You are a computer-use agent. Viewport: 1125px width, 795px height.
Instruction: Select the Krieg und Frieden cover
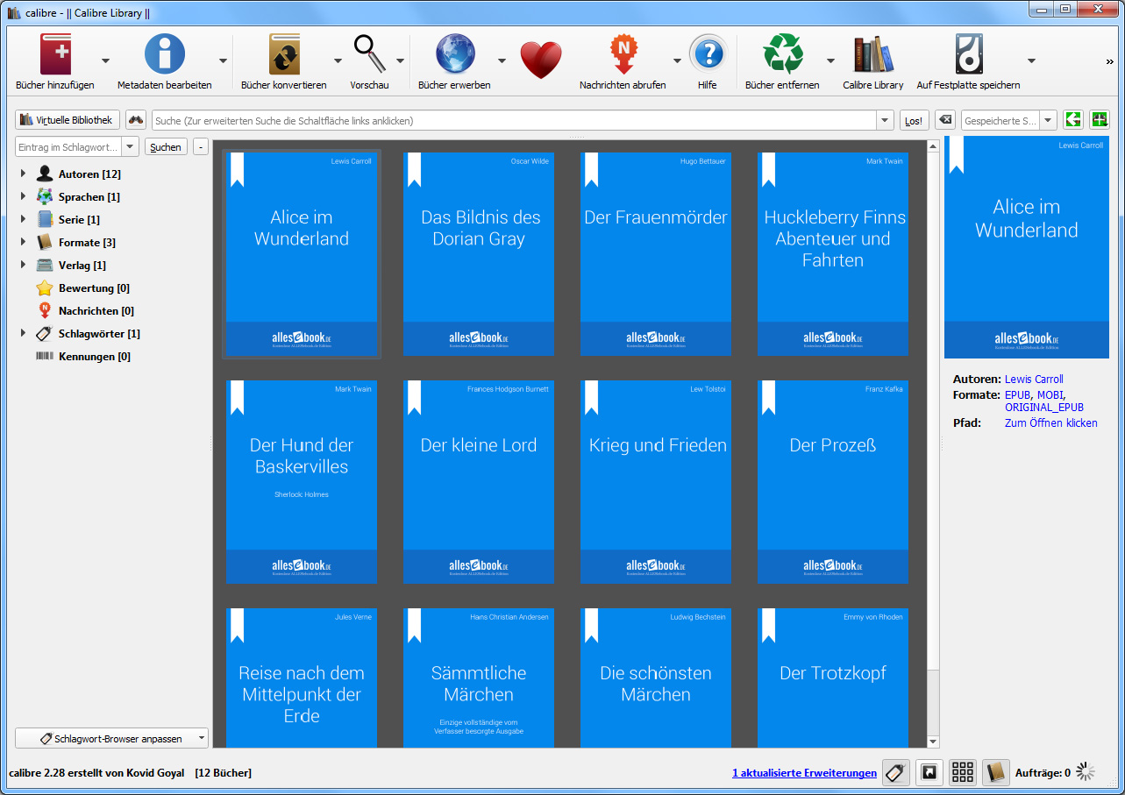click(x=656, y=482)
